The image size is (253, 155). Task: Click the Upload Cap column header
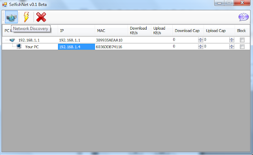(219, 31)
